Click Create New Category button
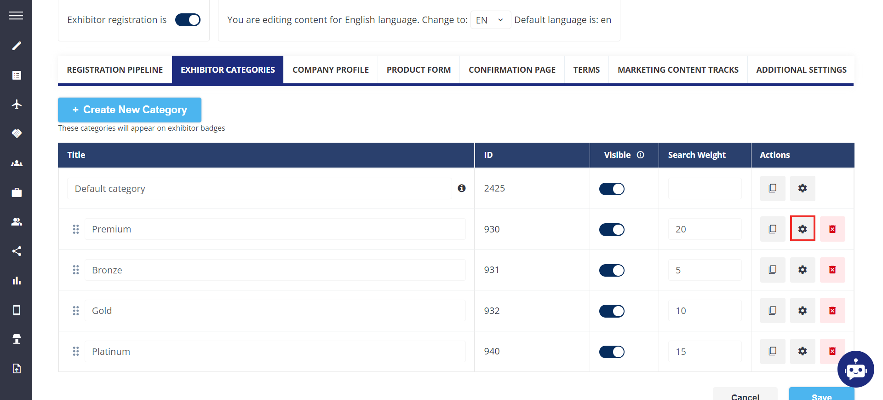Viewport: 883px width, 400px height. (x=130, y=110)
